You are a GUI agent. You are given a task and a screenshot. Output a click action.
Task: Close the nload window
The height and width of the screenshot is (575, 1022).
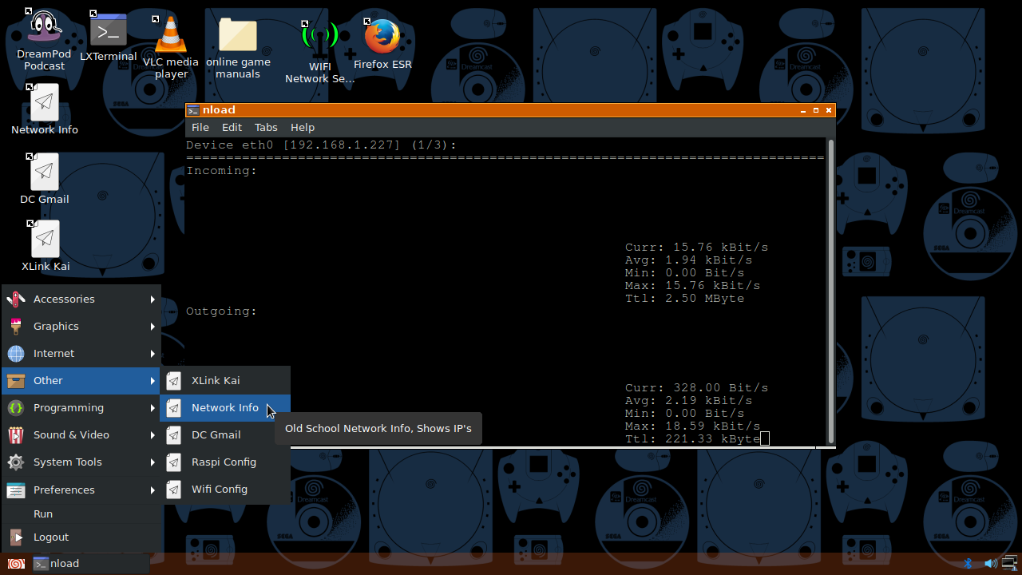[x=829, y=110]
